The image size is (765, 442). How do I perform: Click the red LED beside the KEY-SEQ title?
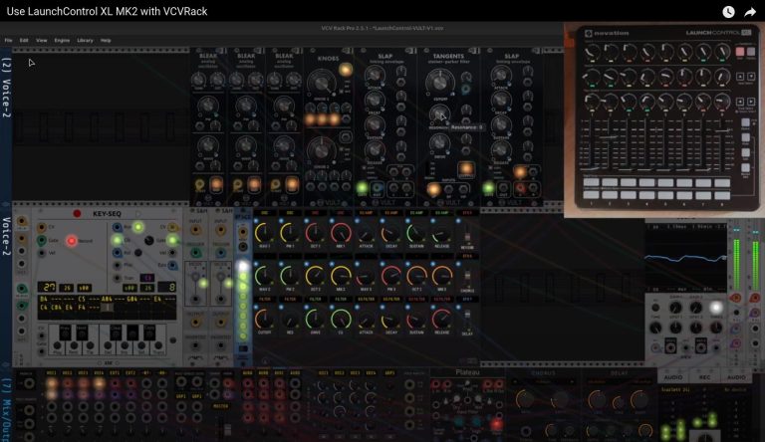coord(77,214)
